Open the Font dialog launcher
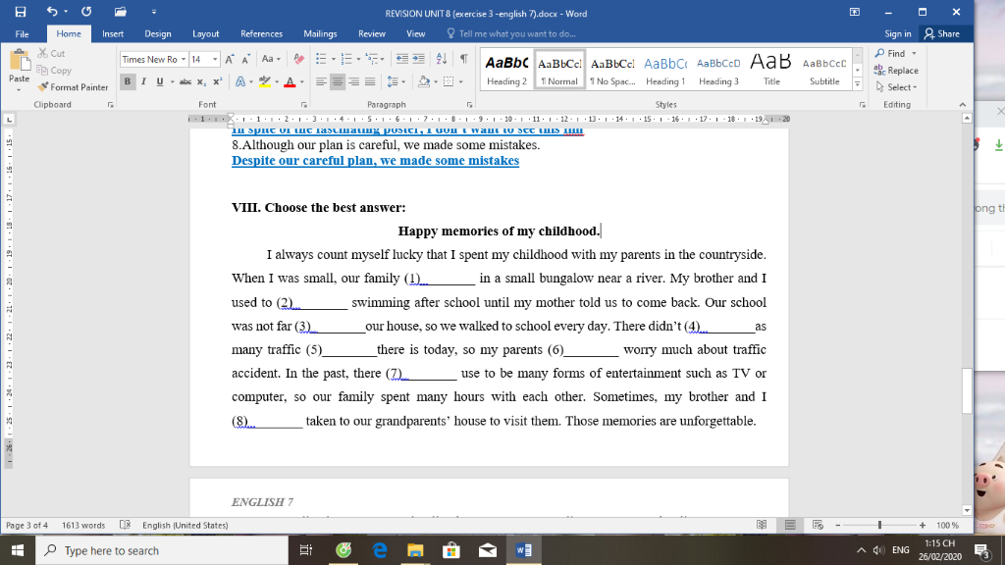Viewport: 1005px width, 565px height. coord(304,104)
